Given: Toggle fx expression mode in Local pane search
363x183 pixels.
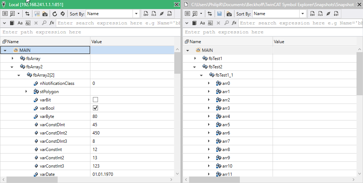Looking at the screenshot, I should click(51, 23).
